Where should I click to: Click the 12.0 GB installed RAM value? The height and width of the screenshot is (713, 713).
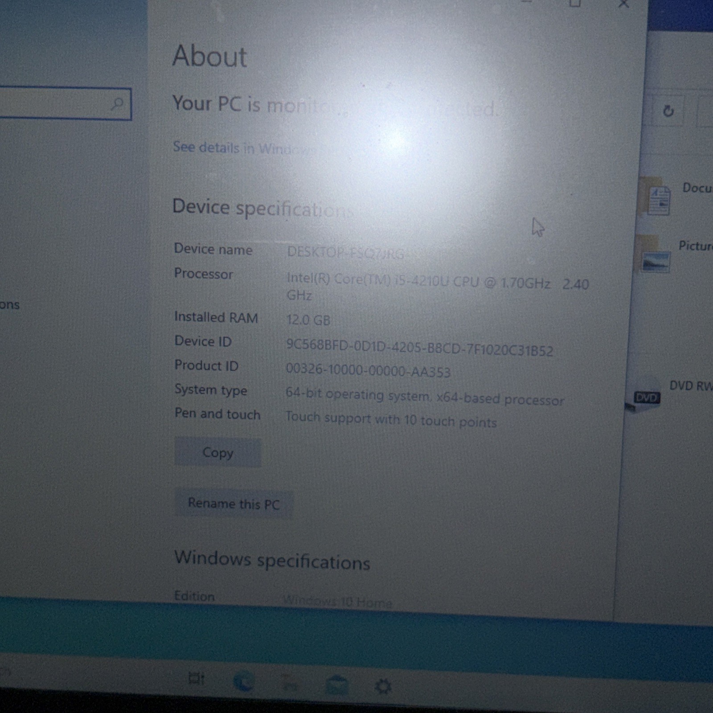pyautogui.click(x=308, y=320)
